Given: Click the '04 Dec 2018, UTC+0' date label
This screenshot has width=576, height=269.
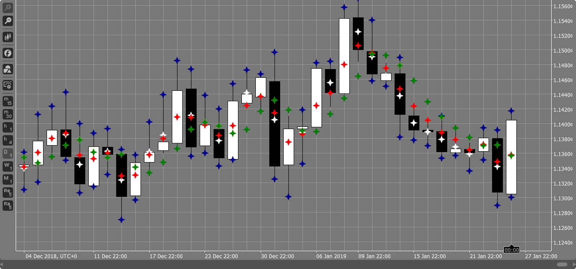Looking at the screenshot, I should pos(51,256).
